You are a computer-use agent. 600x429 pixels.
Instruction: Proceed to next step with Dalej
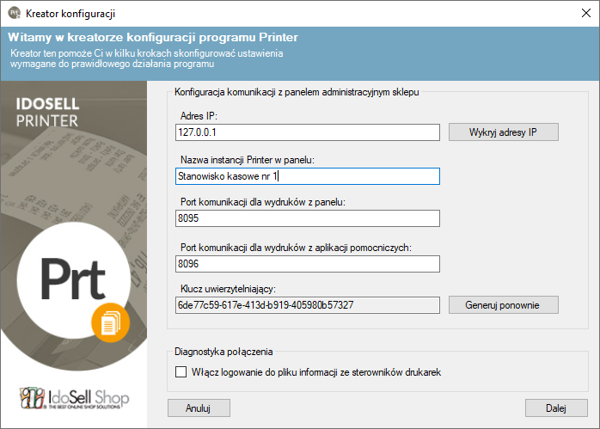click(x=556, y=407)
